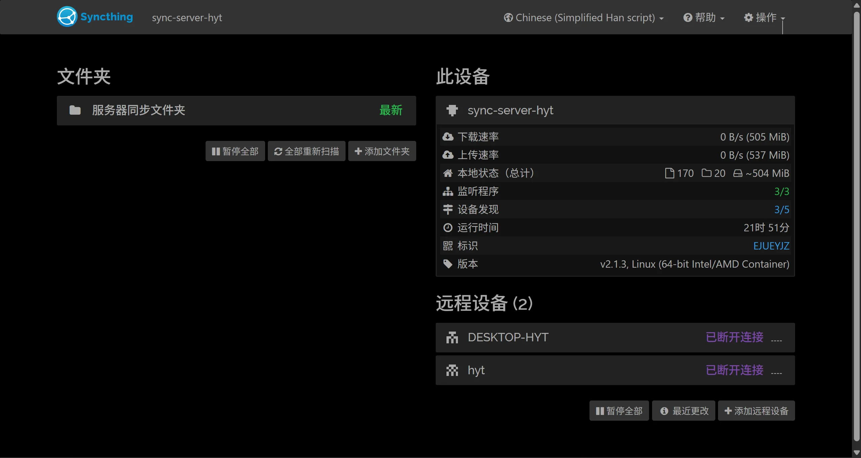
Task: Click the 添加远程设备 button
Action: (x=756, y=411)
